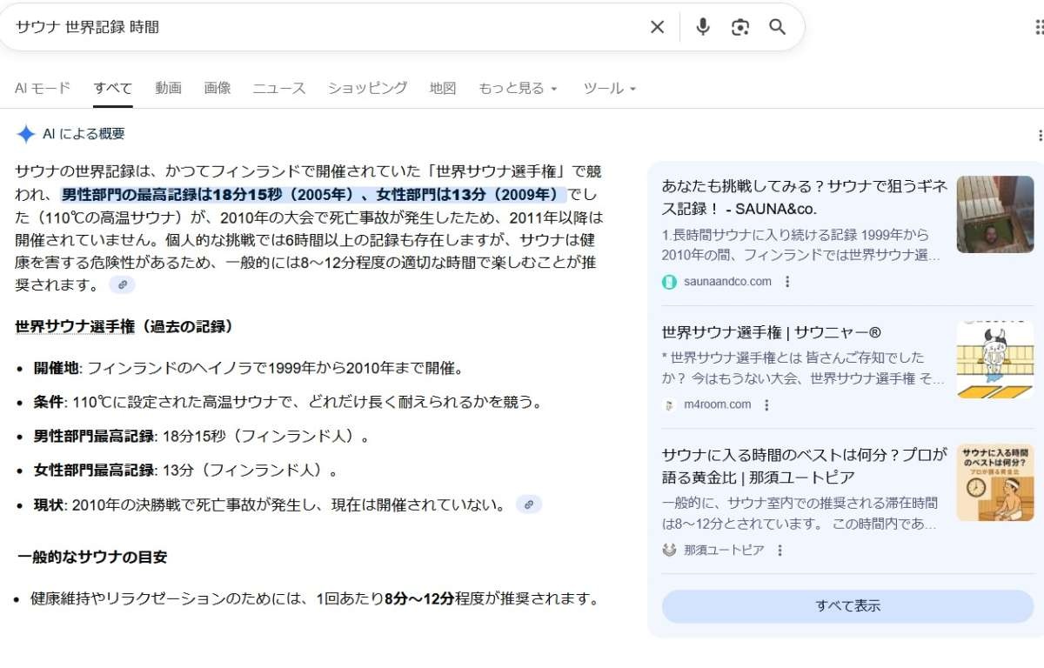Image resolution: width=1044 pixels, height=668 pixels.
Task: Click the すべて表示 button
Action: pyautogui.click(x=847, y=606)
